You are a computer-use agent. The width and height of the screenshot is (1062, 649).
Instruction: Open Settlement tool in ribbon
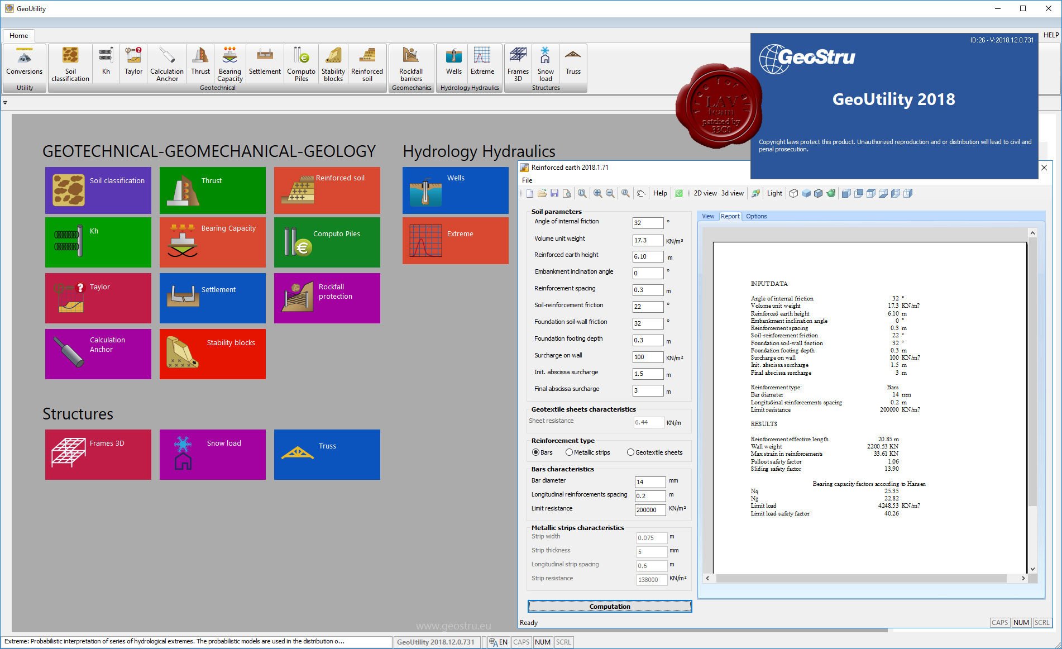pyautogui.click(x=265, y=64)
